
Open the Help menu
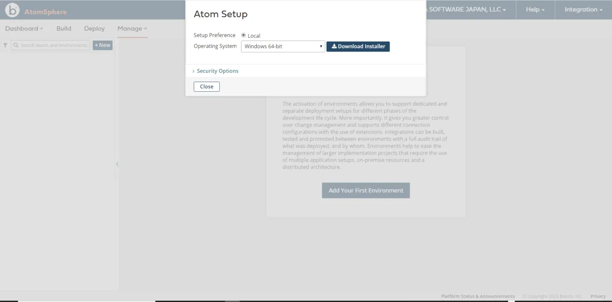535,10
